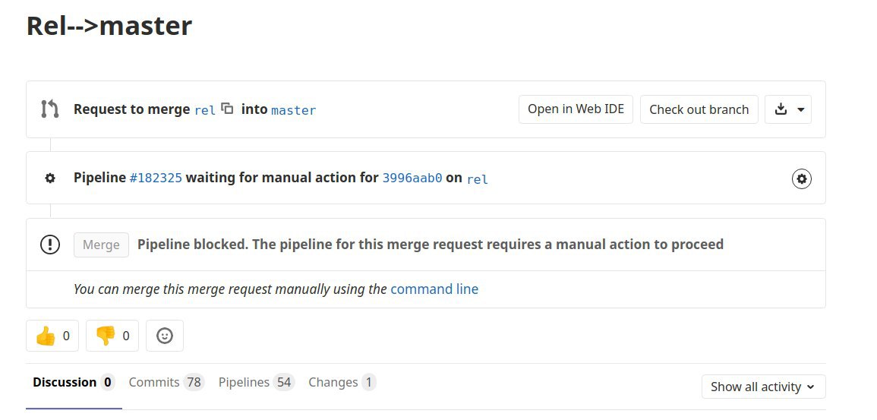Image resolution: width=877 pixels, height=420 pixels.
Task: Open pipeline #182325 link
Action: (x=156, y=178)
